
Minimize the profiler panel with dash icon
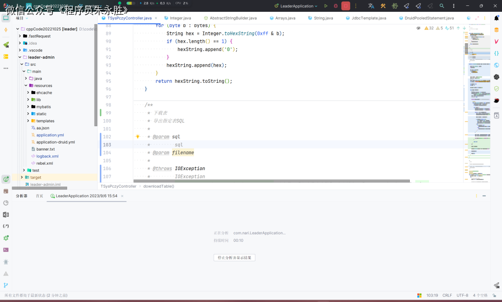click(484, 196)
